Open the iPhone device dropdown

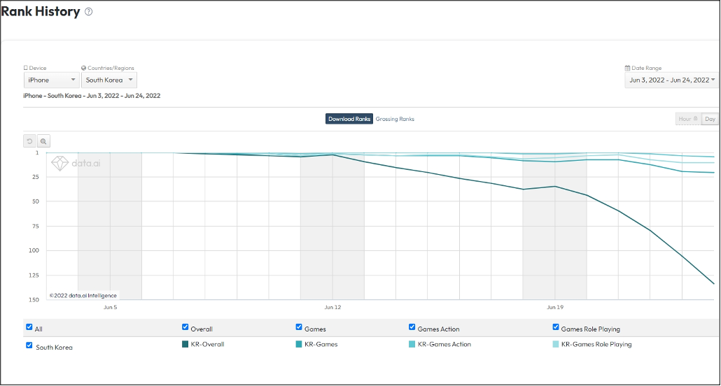click(x=51, y=80)
